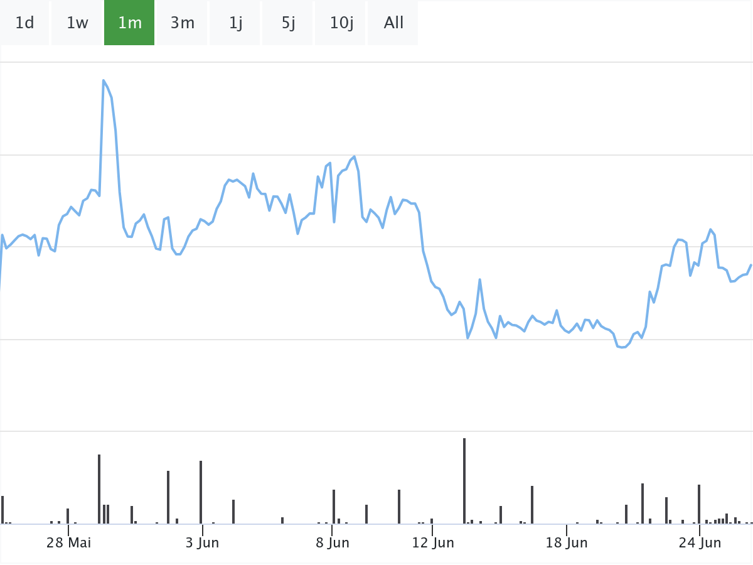The image size is (753, 565).
Task: Click the 28 Mai axis label
Action: [68, 542]
